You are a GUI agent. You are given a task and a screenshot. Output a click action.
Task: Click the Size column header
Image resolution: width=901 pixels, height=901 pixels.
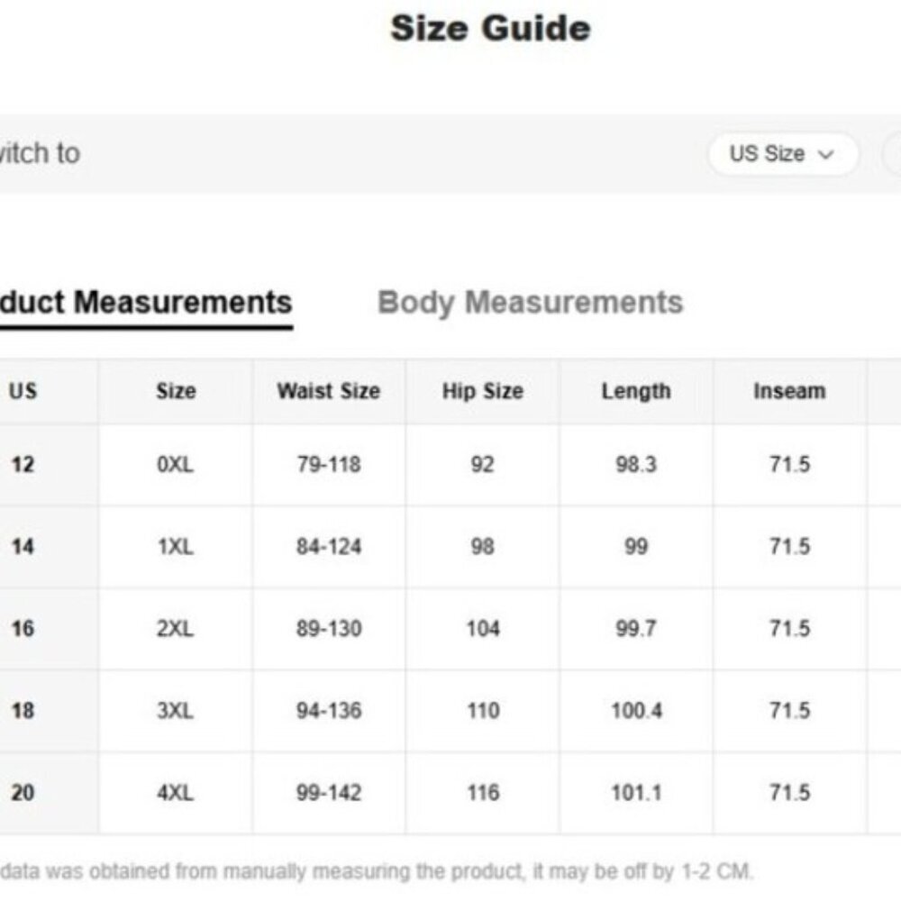[176, 391]
